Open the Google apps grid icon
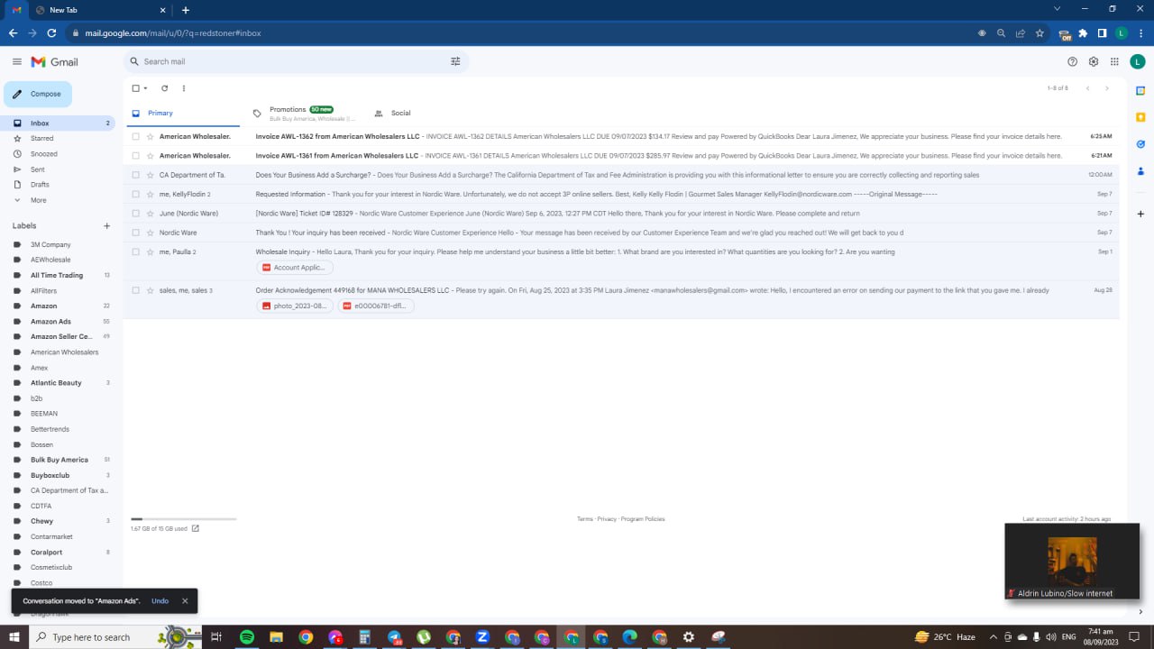The width and height of the screenshot is (1154, 649). [1114, 61]
